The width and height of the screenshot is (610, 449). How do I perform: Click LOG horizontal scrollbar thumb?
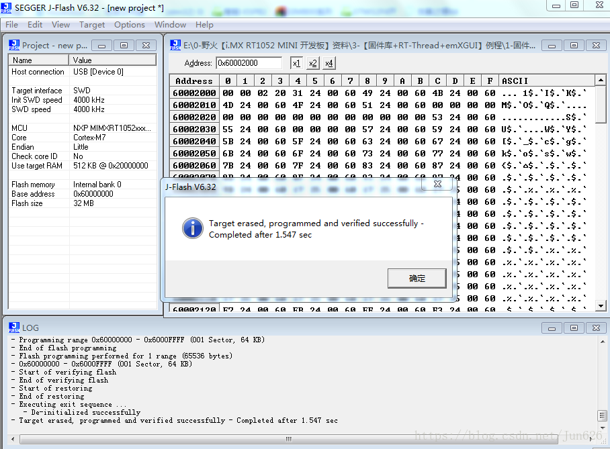tap(289, 439)
